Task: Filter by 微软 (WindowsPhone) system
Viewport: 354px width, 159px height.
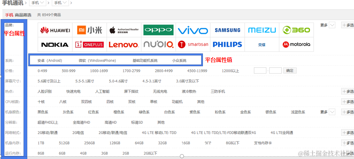Action: (97, 61)
